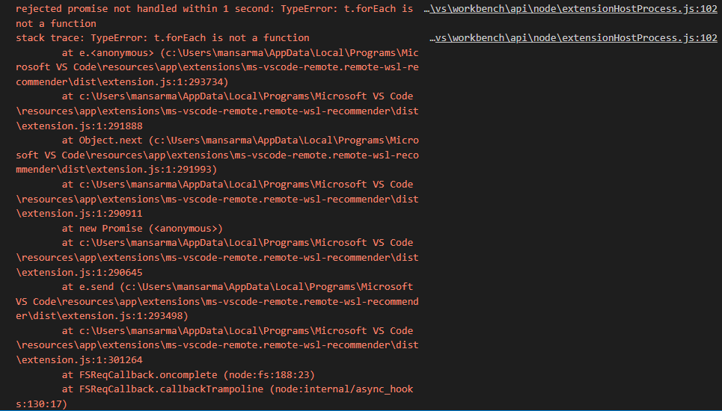Click the '\extension.js:1:291888' text
The height and width of the screenshot is (411, 722).
(79, 126)
